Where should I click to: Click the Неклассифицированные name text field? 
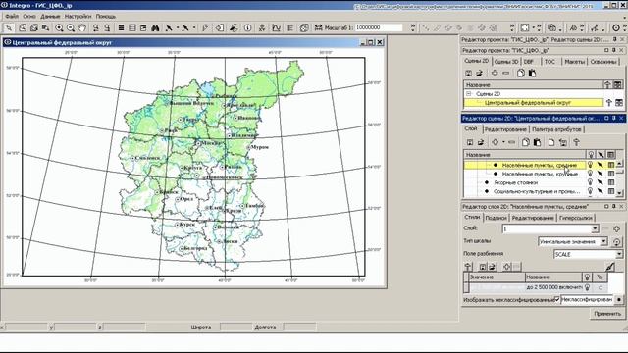point(587,299)
